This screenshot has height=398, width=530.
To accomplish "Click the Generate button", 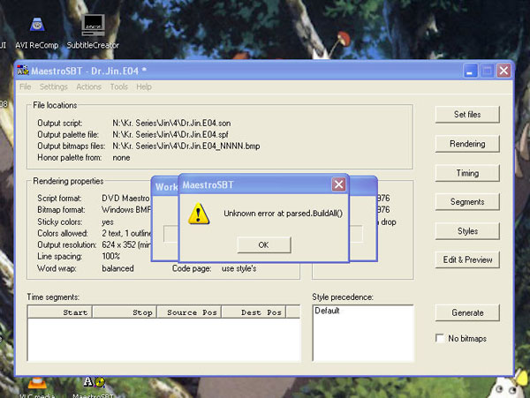I will tap(467, 313).
